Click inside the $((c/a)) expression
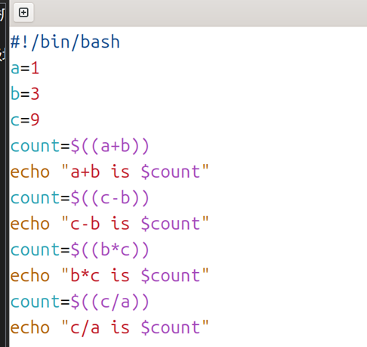The height and width of the screenshot is (347, 367). click(x=110, y=302)
